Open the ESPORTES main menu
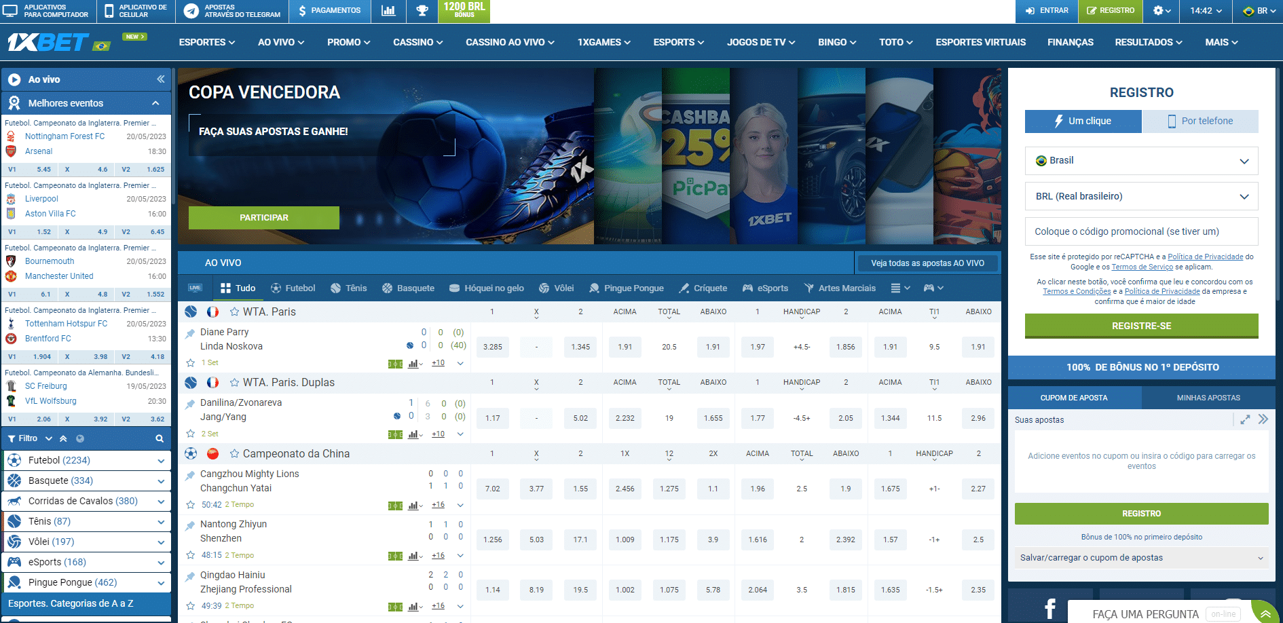 pos(207,42)
